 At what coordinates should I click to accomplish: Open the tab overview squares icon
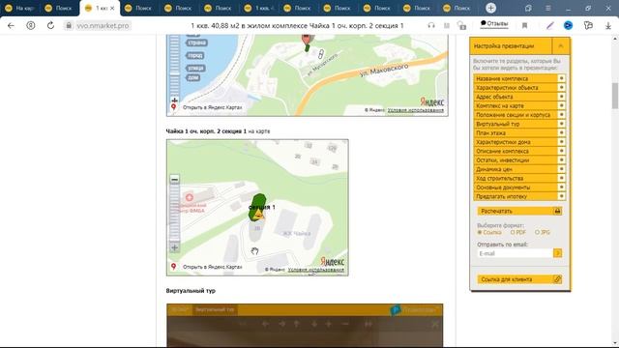pos(528,8)
